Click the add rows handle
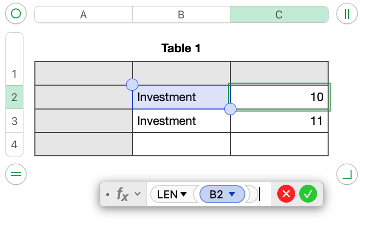 coord(15,174)
